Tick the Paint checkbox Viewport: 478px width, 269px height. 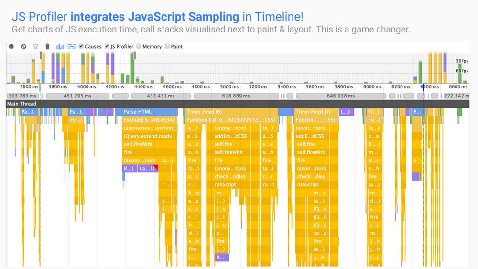tap(167, 46)
